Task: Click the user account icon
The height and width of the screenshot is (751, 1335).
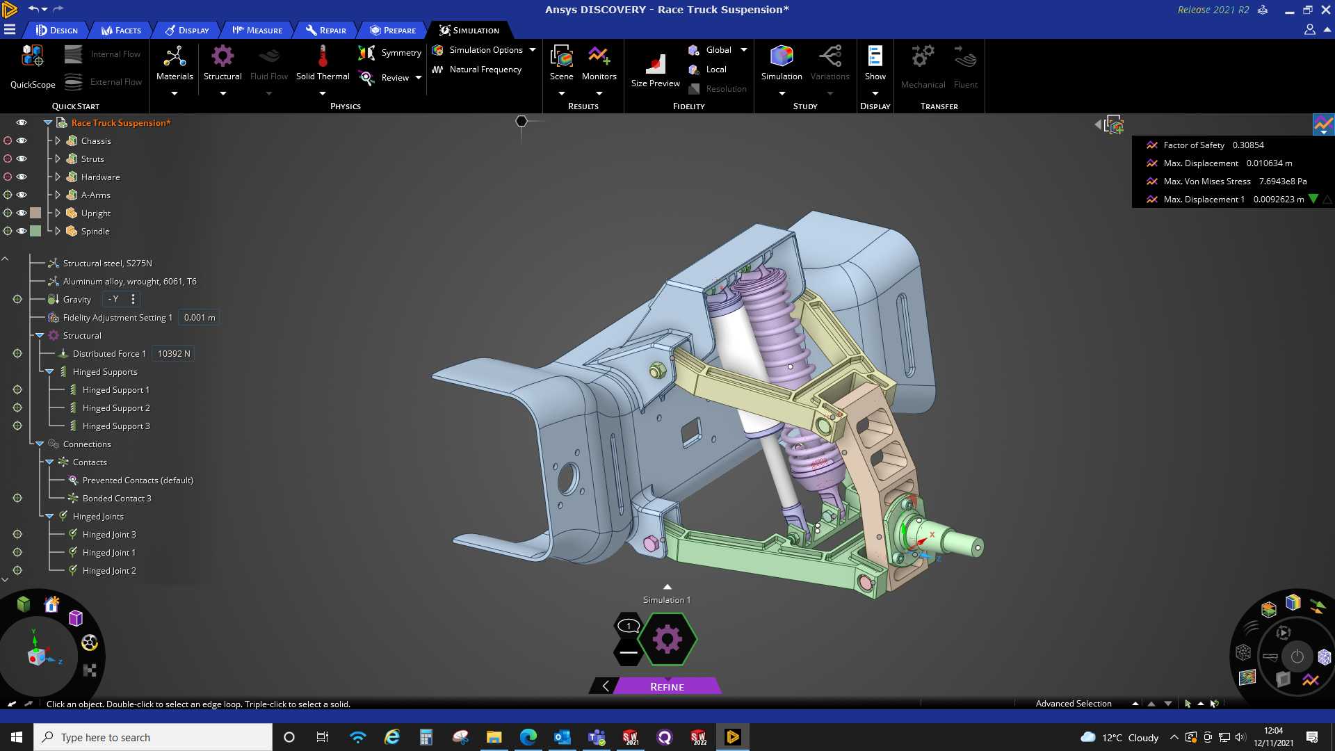Action: coord(1309,30)
